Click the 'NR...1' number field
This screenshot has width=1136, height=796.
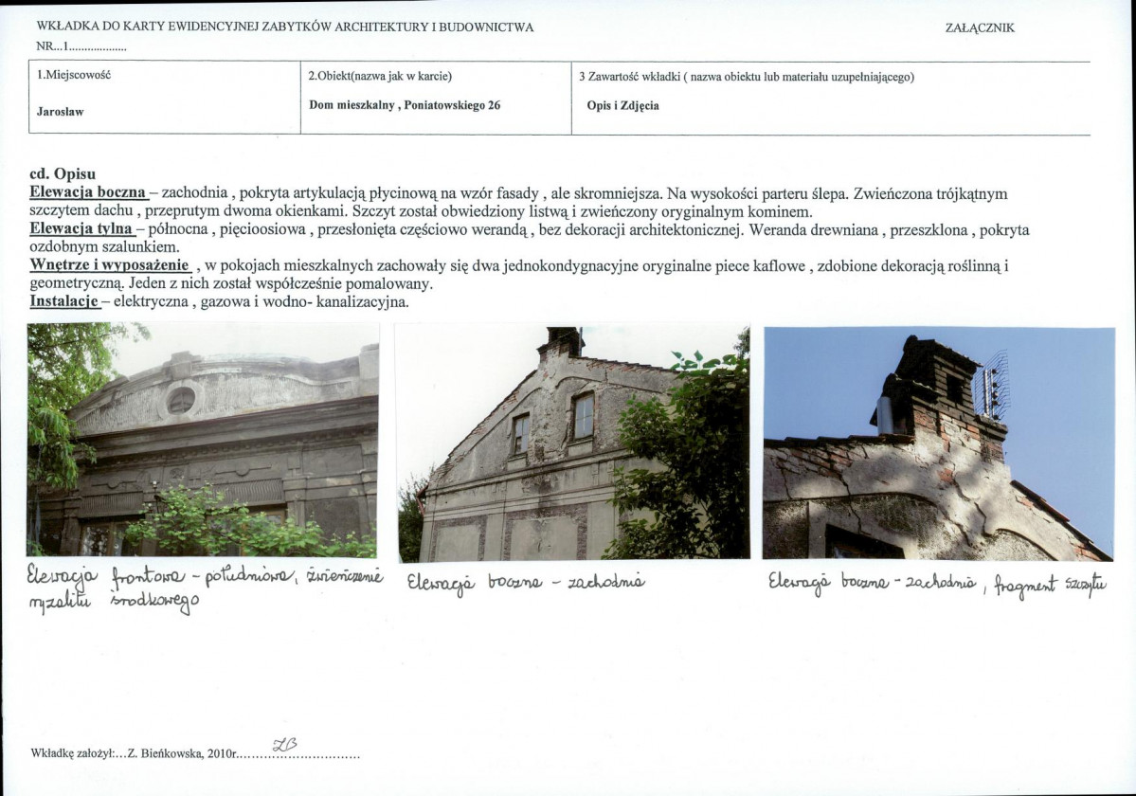(x=81, y=47)
